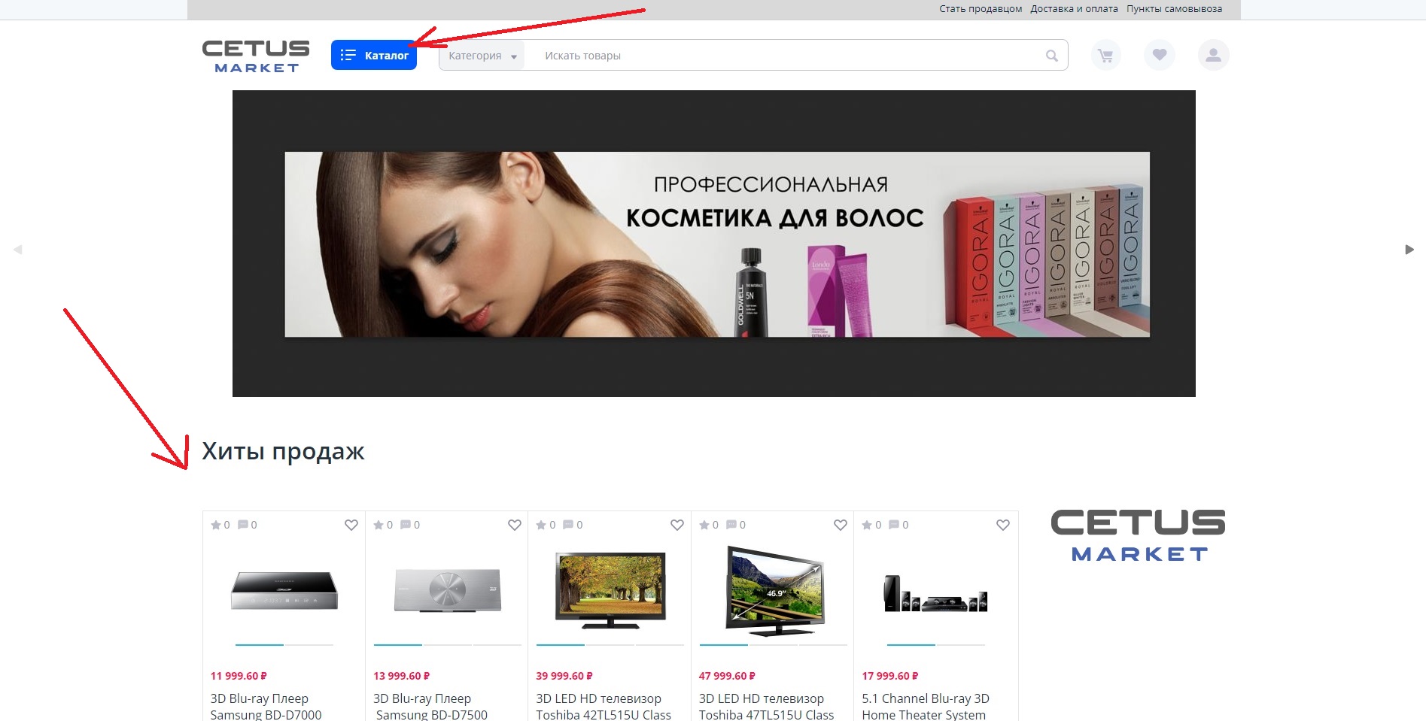Open the shopping cart icon
Viewport: 1426px width, 721px height.
(x=1105, y=56)
